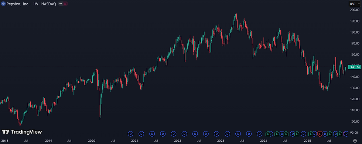Click the 2021 time axis label
Screen dimensions: 362x144
pyautogui.click(x=134, y=141)
